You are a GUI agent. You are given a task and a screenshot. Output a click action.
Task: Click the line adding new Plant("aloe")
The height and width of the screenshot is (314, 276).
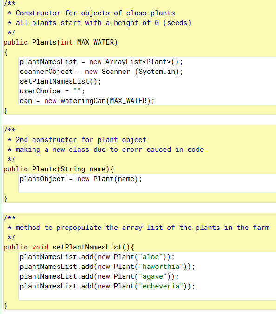coord(97,257)
